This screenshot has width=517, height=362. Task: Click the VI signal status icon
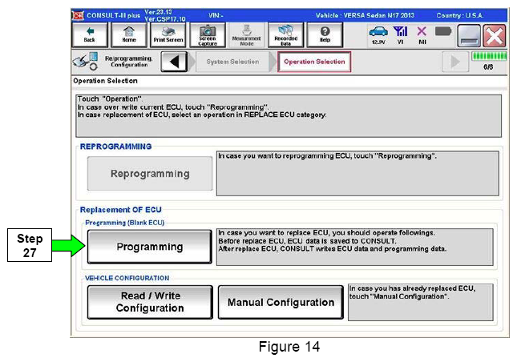coord(400,33)
